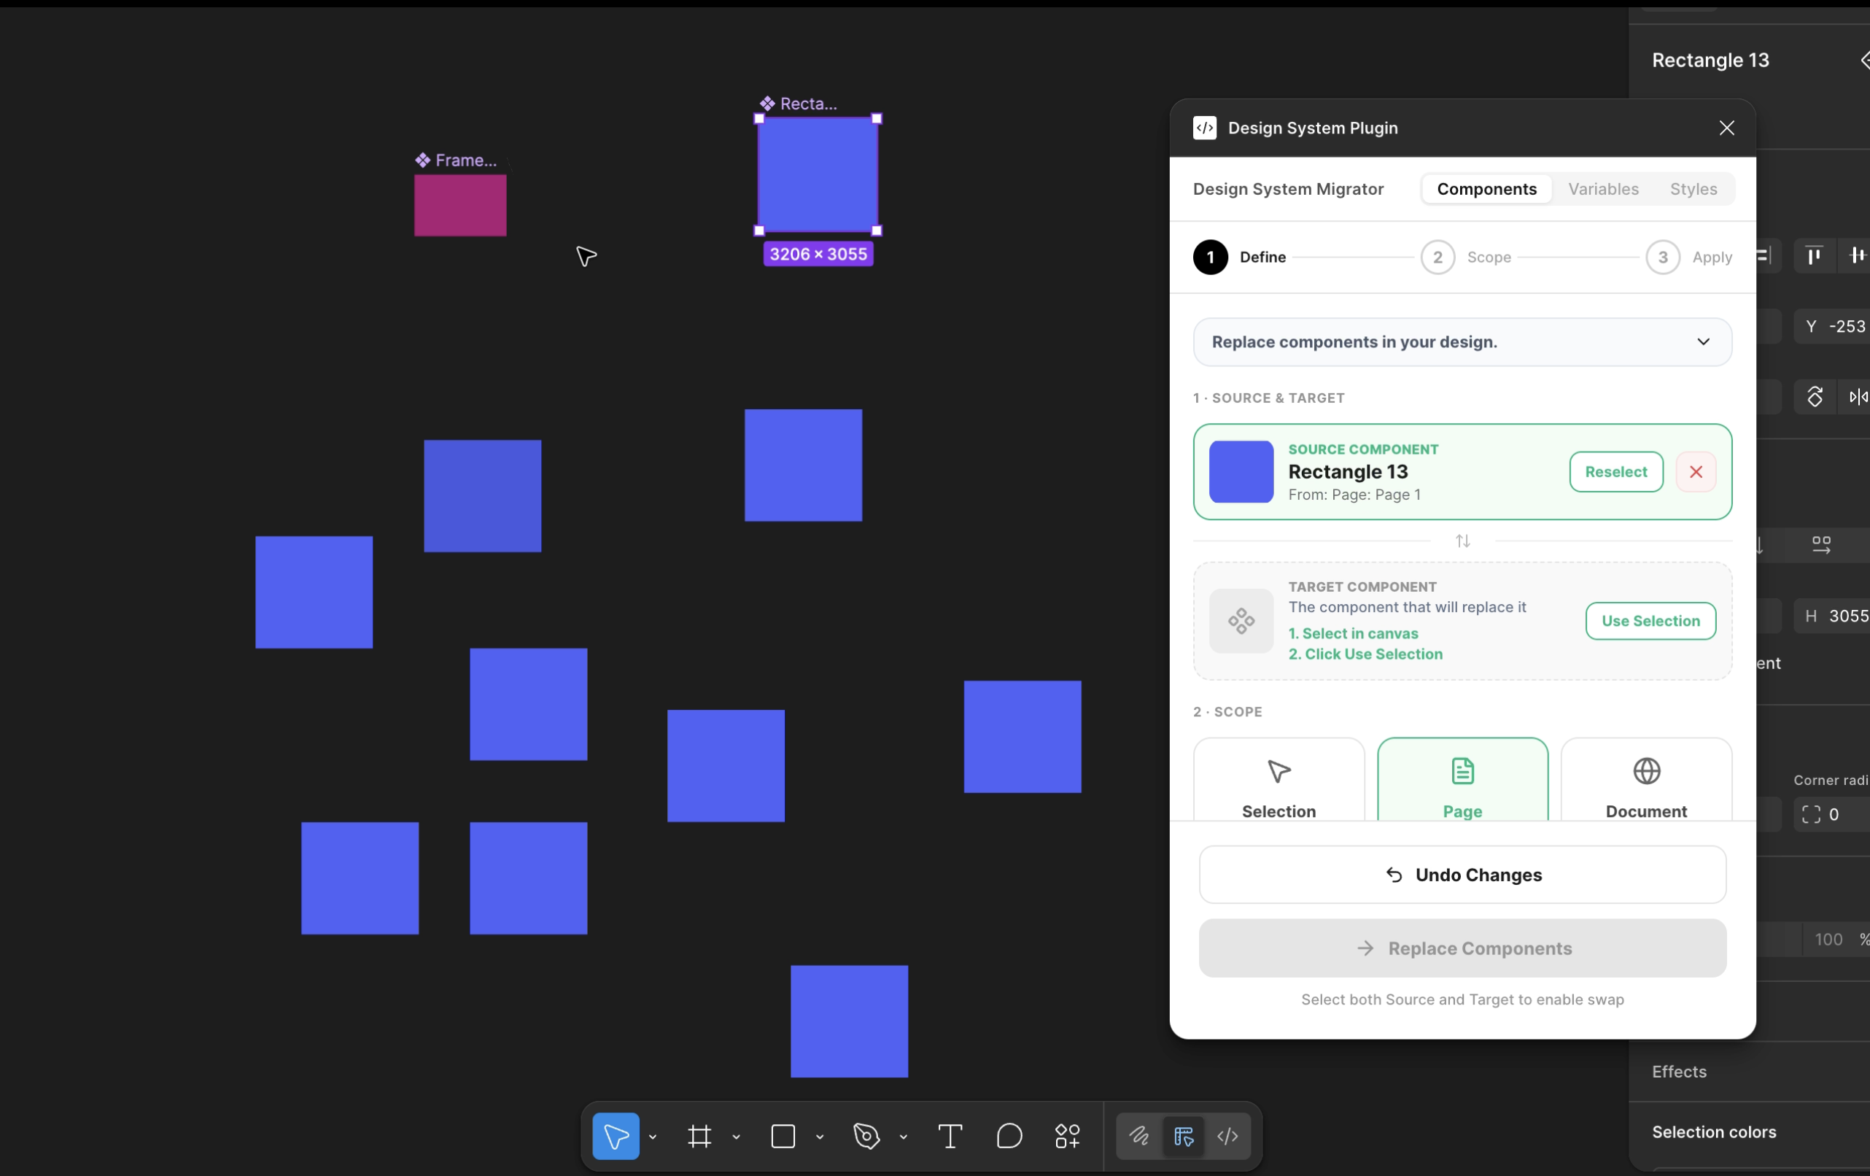Viewport: 1870px width, 1176px height.
Task: Select the Frame tool
Action: 699,1137
